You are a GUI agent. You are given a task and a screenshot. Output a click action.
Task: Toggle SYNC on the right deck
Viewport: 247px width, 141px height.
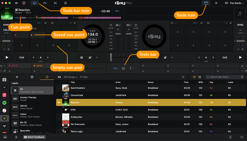(240, 25)
